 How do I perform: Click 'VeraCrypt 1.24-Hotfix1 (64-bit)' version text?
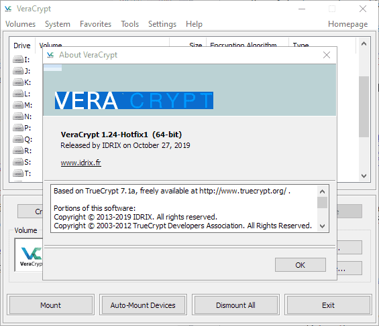pos(121,135)
